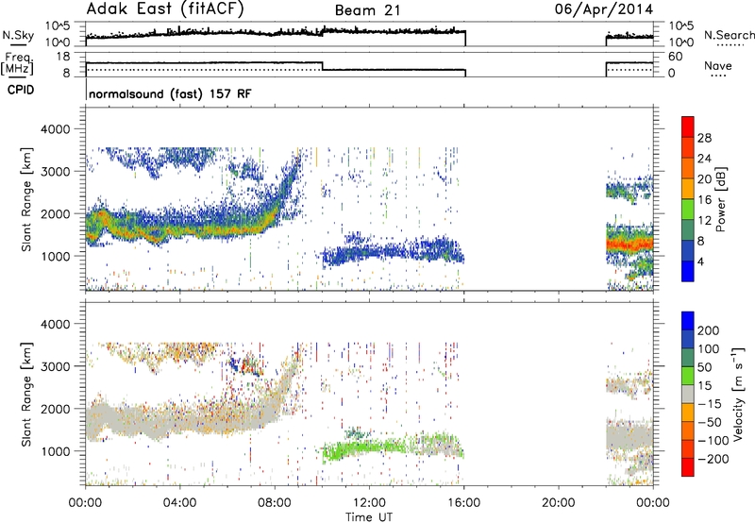Select the "24" power color bar label

point(704,159)
